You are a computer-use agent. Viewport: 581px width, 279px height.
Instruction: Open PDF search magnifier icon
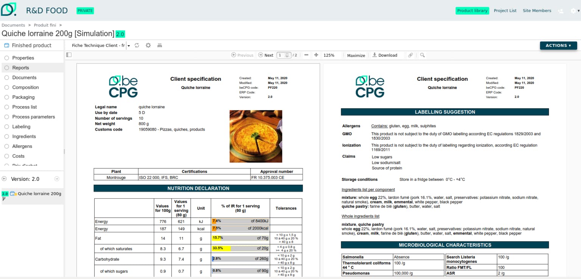(423, 55)
